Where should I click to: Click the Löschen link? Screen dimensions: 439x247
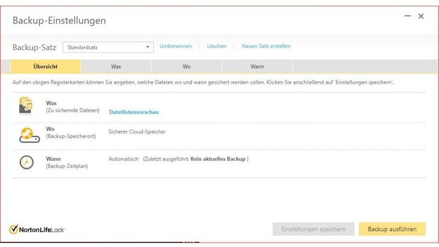(x=216, y=46)
